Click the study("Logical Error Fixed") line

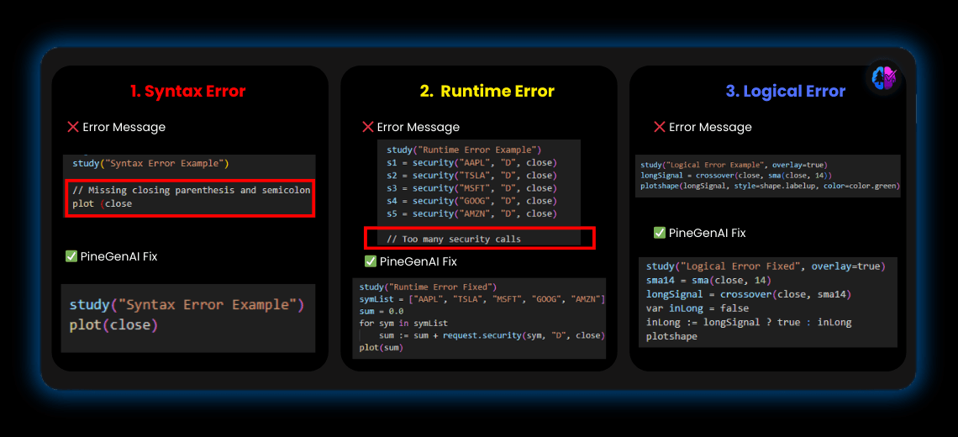click(x=766, y=266)
